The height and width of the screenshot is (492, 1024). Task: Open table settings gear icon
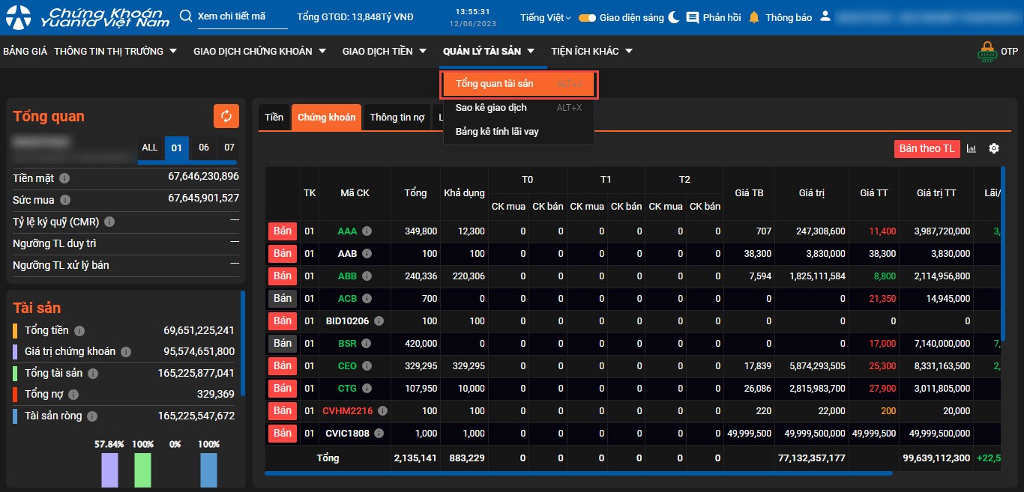pyautogui.click(x=994, y=148)
